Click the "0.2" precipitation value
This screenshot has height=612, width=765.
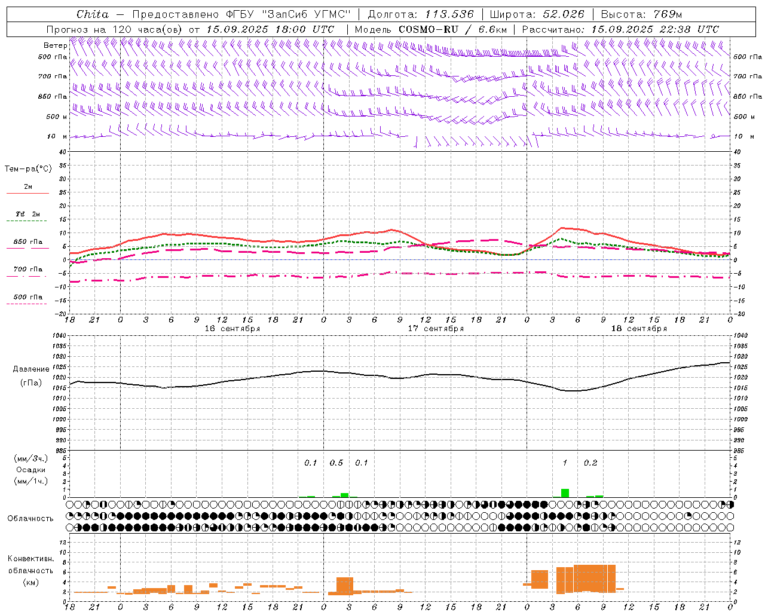590,463
